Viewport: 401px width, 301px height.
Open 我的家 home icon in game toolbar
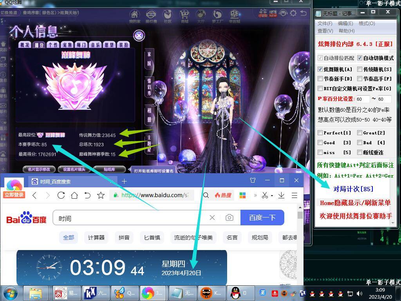(x=135, y=15)
